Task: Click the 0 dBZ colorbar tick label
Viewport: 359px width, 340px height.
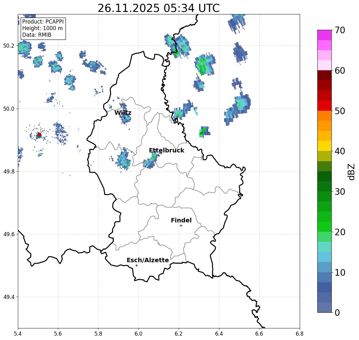Action: [337, 312]
